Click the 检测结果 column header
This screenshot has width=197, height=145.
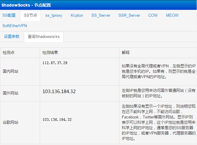[x=50, y=53]
